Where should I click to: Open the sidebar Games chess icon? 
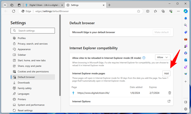(x=186, y=46)
